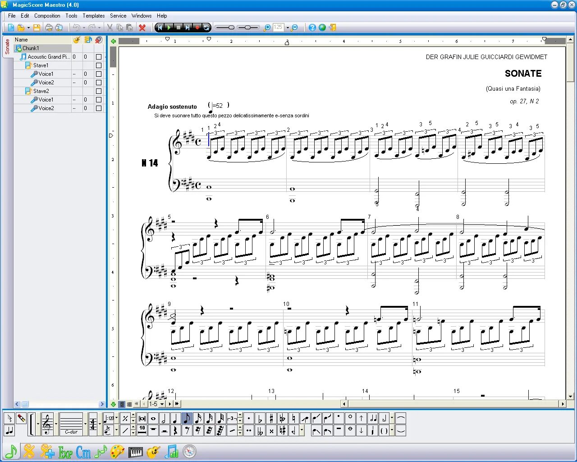Open the Templates menu

tap(94, 16)
